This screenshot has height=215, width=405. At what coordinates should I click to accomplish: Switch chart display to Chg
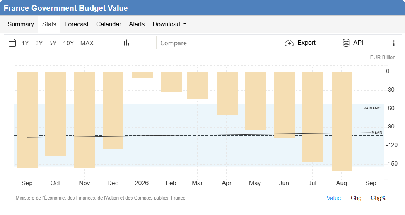[356, 198]
